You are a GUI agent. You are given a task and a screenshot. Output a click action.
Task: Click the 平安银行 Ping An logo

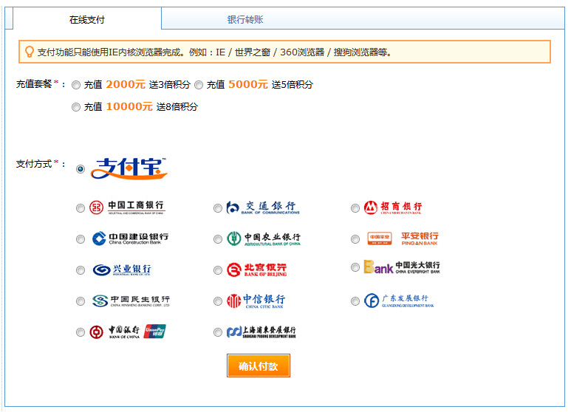403,238
